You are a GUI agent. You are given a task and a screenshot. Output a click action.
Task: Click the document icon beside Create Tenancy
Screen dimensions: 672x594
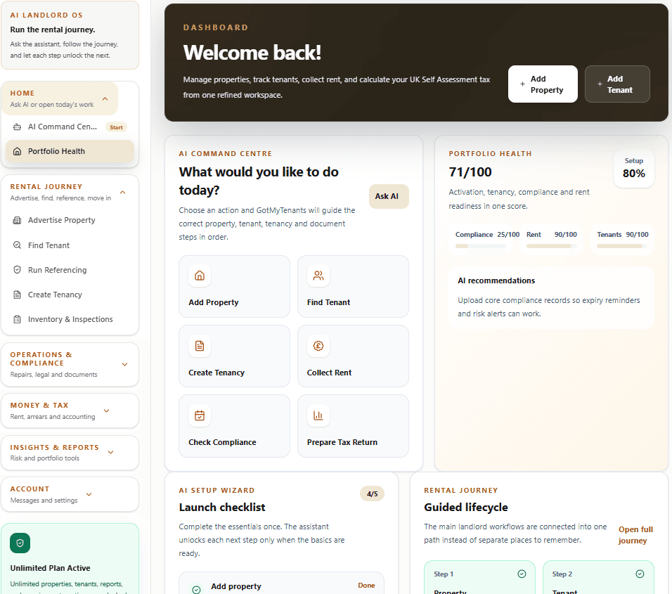[17, 295]
